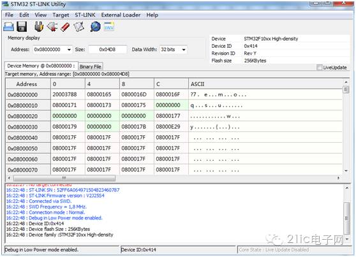Click the Device family log line
This screenshot has height=257, width=356.
pos(59,235)
